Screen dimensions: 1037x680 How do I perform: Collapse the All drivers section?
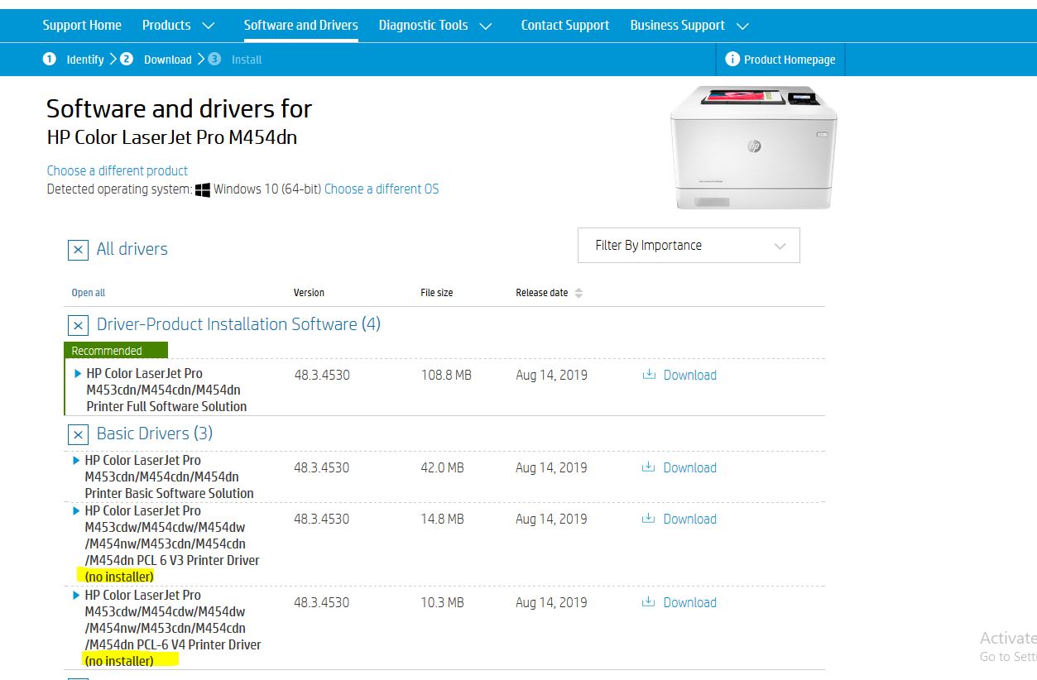78,249
